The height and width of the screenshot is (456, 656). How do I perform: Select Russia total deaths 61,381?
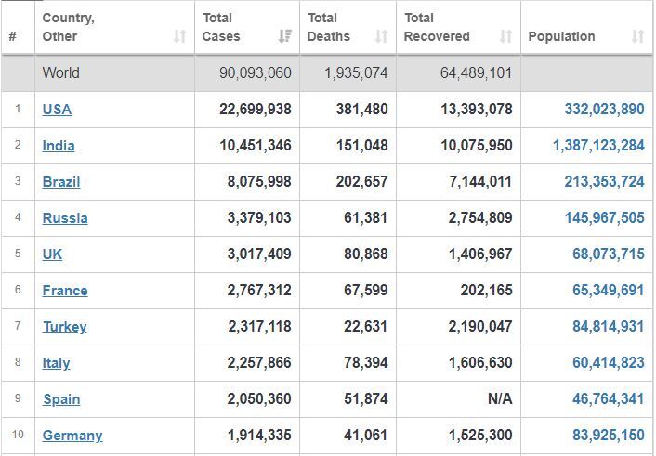click(x=366, y=218)
